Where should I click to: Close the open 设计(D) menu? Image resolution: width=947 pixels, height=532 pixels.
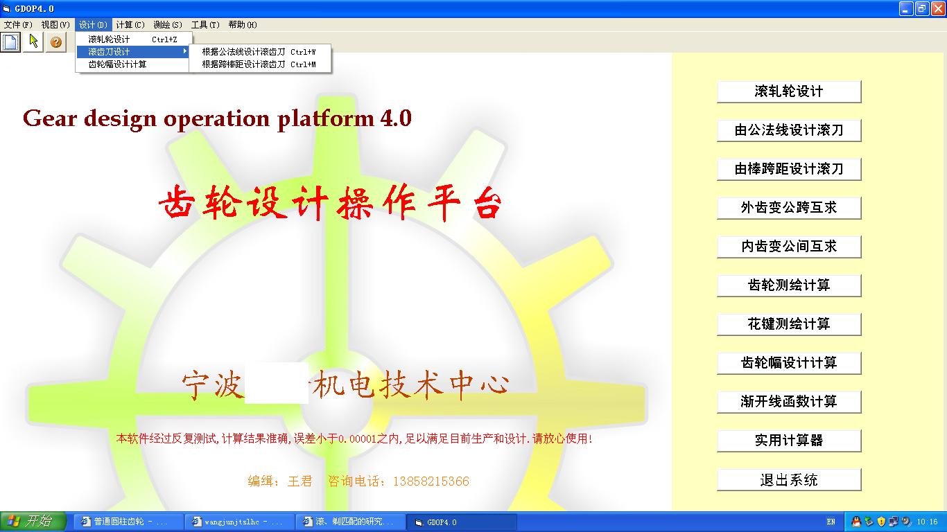click(93, 25)
